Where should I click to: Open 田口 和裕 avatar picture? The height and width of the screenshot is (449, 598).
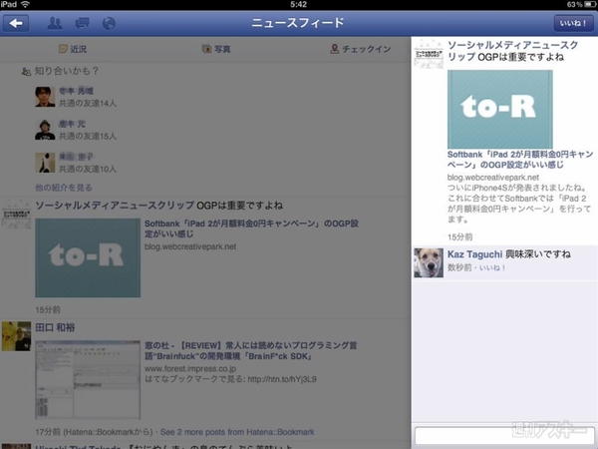click(16, 336)
